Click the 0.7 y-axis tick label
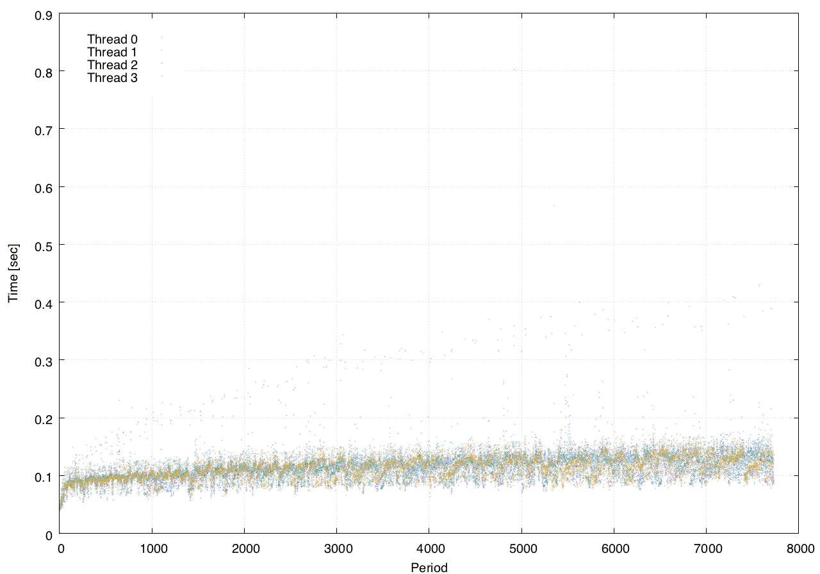The image size is (820, 574). pos(43,129)
